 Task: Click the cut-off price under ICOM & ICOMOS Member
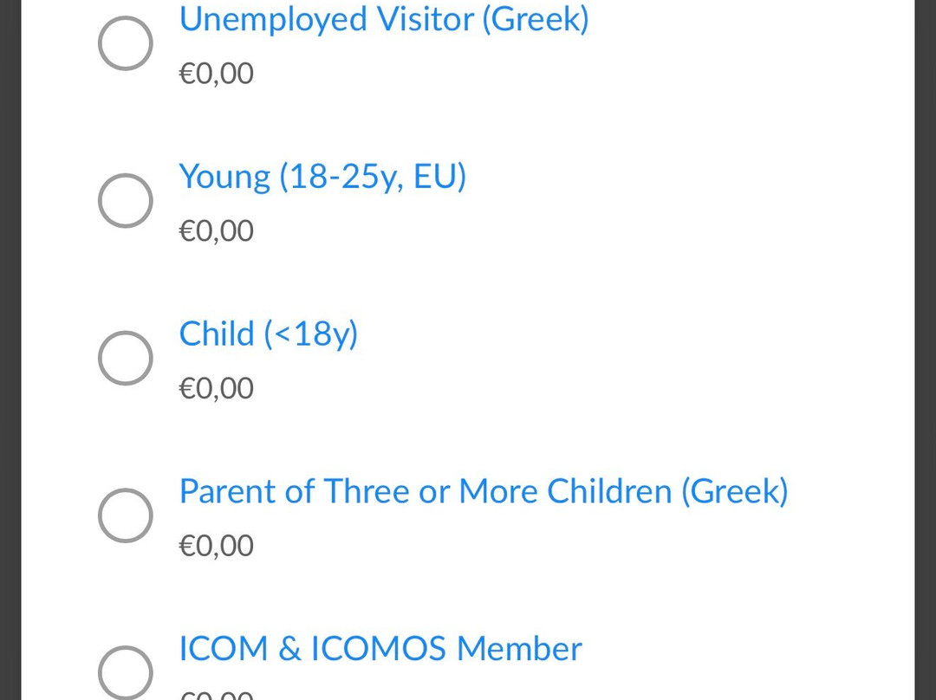[216, 695]
